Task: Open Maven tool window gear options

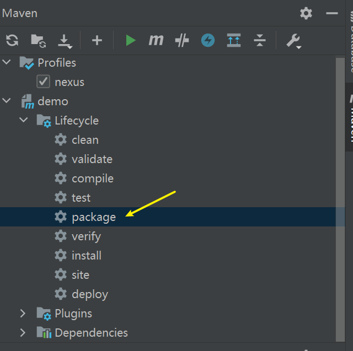Action: [306, 13]
